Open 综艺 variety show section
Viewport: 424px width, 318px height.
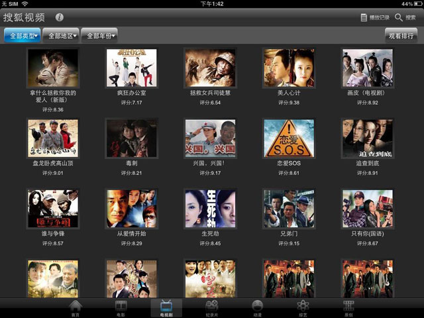click(x=302, y=308)
